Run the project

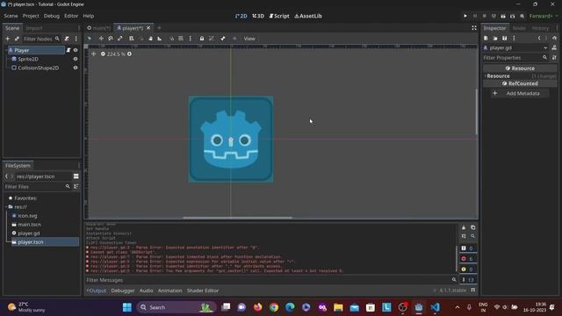click(x=465, y=16)
